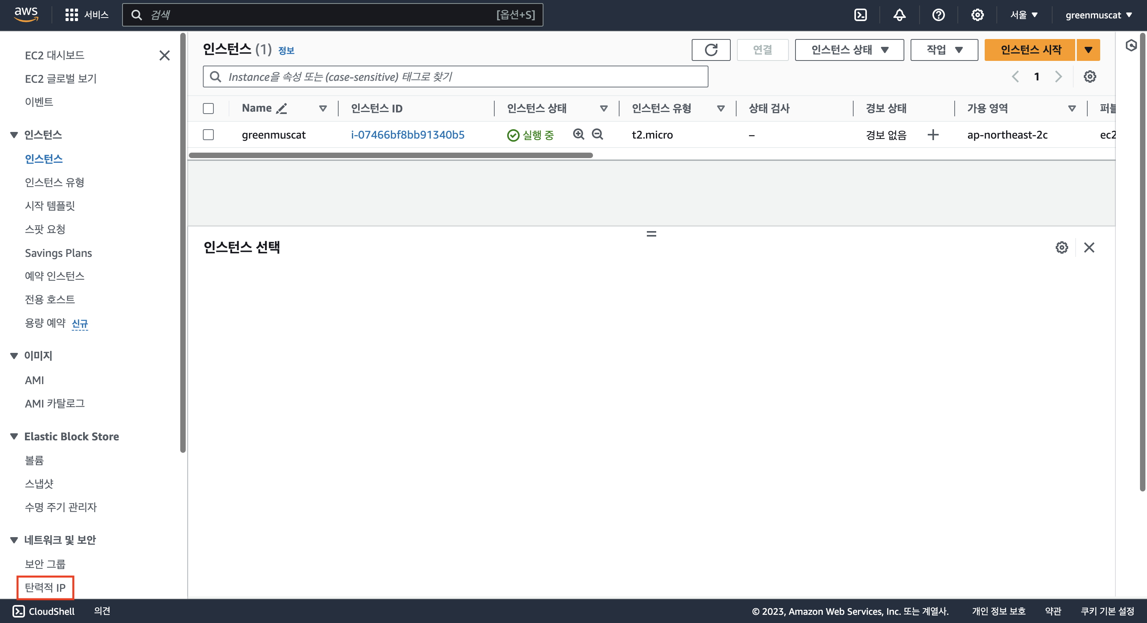This screenshot has width=1147, height=623.
Task: Sort by 가용 영역 column arrow
Action: pyautogui.click(x=1072, y=108)
